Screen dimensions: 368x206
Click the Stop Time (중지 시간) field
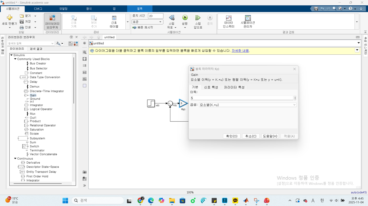pyautogui.click(x=156, y=16)
